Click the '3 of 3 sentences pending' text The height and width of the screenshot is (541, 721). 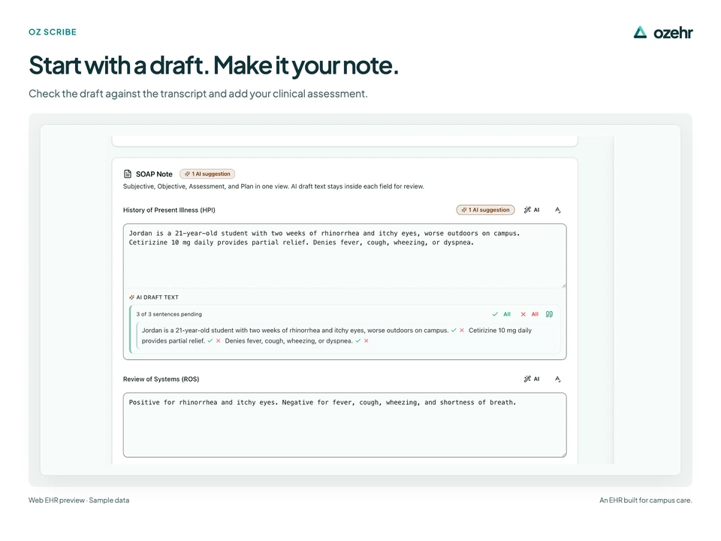[x=169, y=314]
